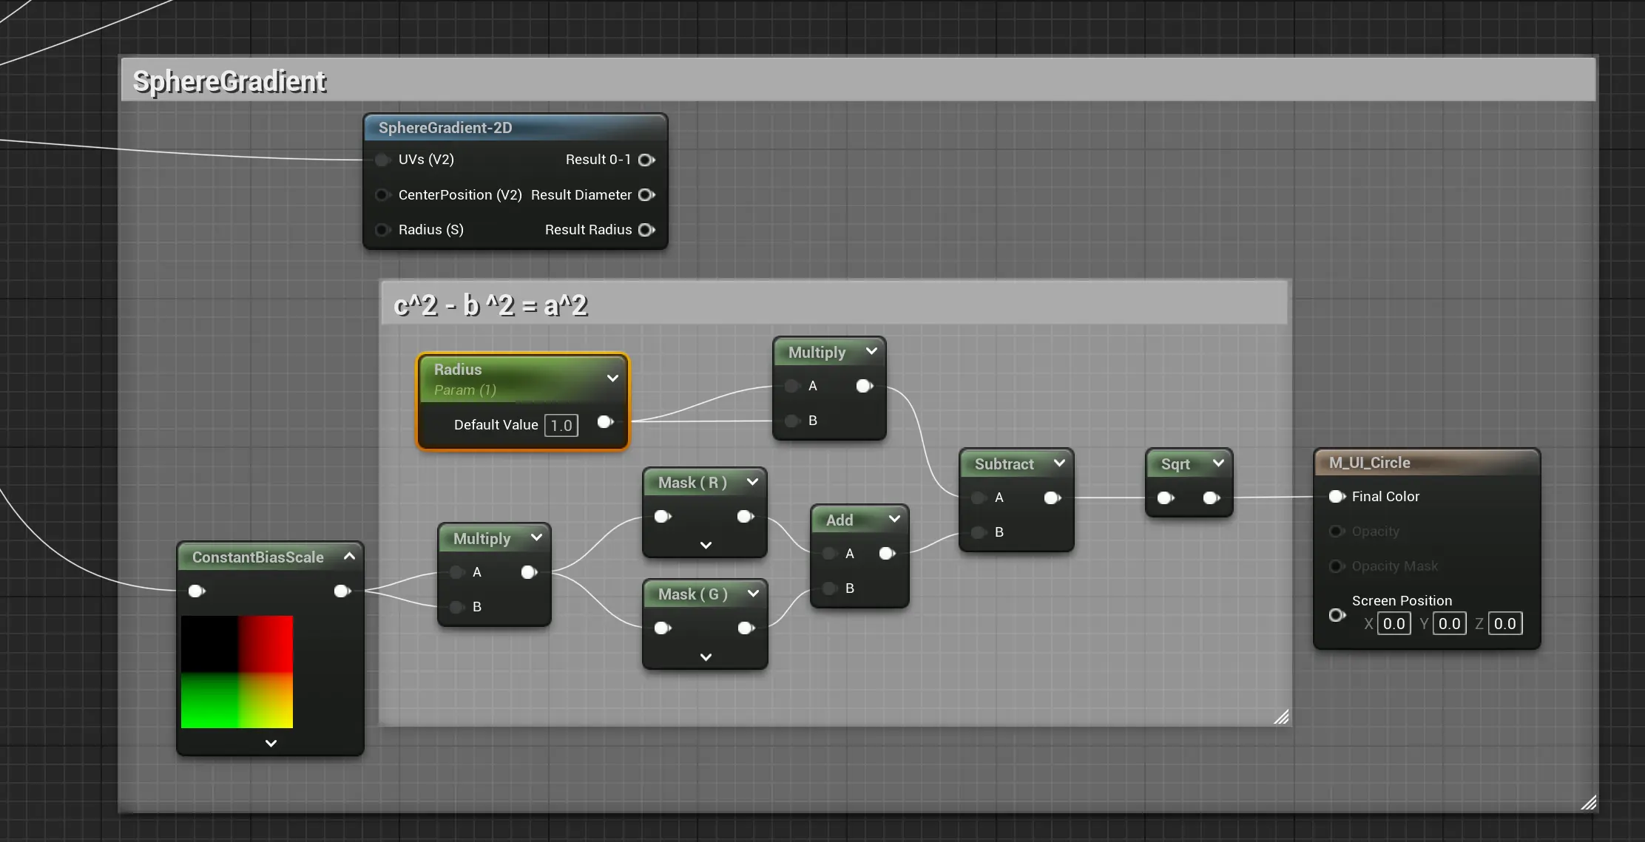Click the Final Color input pin
1645x842 pixels.
[x=1336, y=497]
